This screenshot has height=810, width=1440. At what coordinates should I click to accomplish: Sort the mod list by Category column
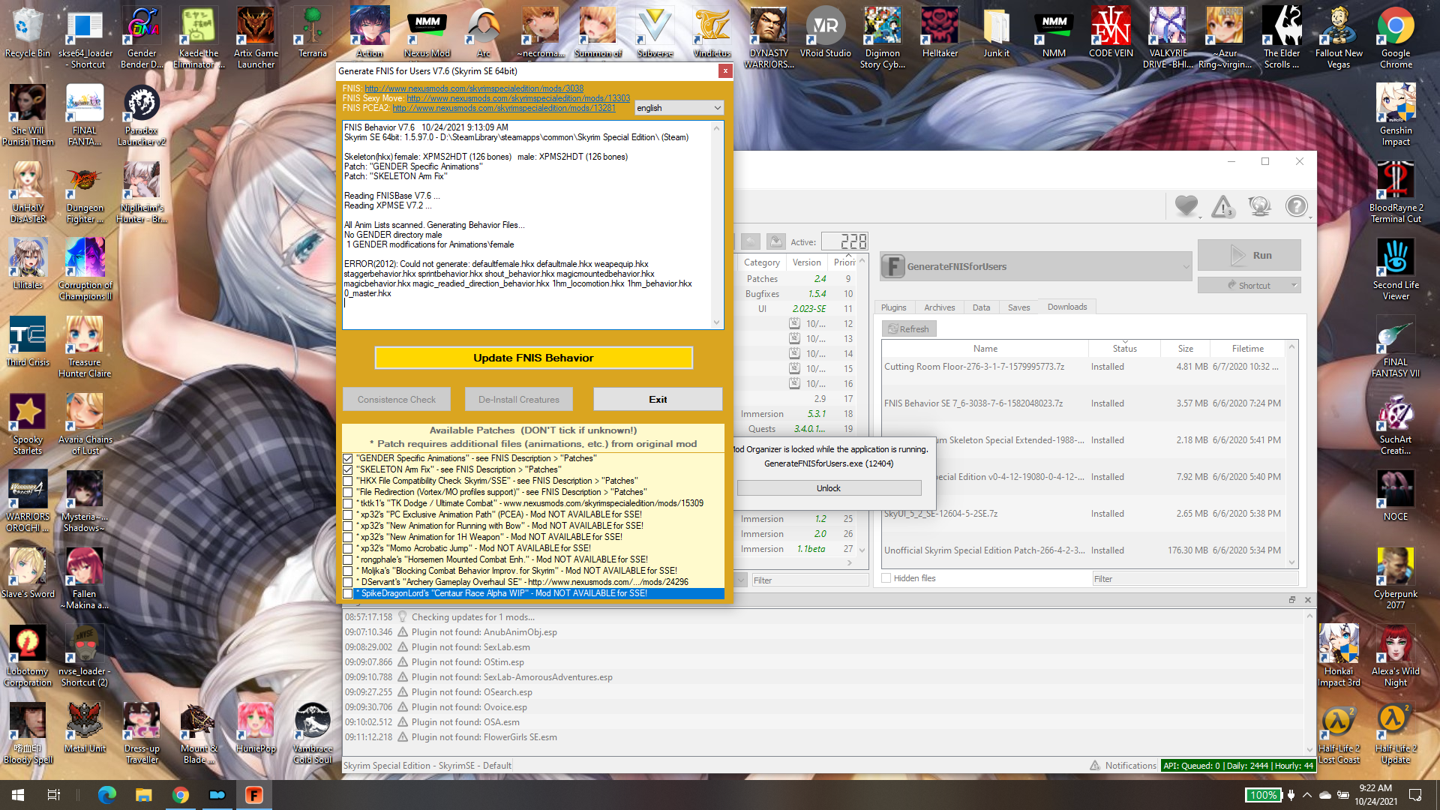(762, 262)
